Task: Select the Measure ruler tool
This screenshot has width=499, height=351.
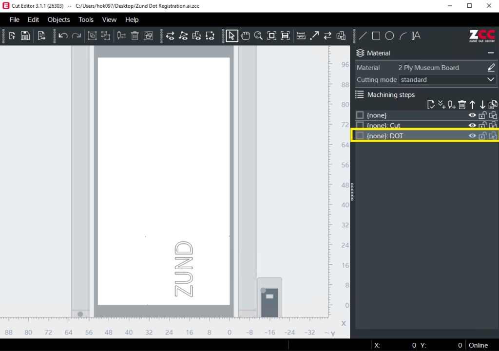Action: [x=301, y=36]
